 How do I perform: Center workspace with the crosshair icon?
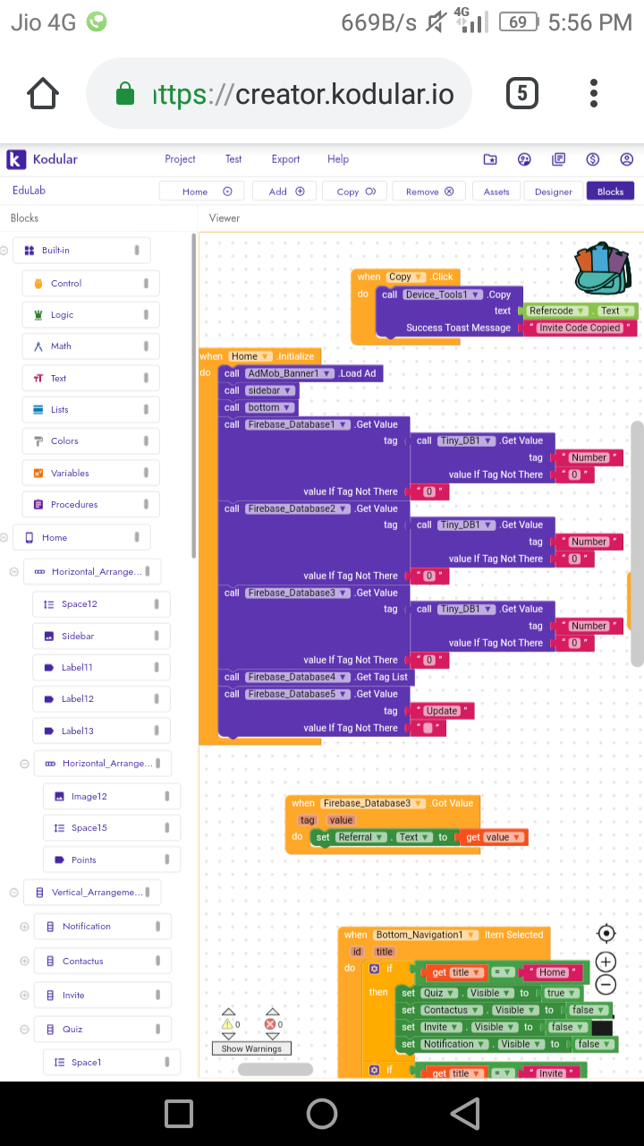(606, 934)
